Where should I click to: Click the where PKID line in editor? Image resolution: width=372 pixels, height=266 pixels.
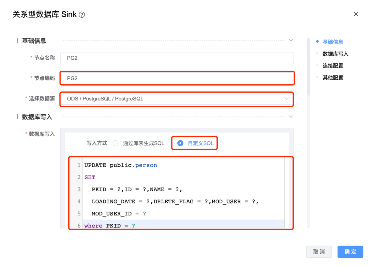[x=110, y=226]
